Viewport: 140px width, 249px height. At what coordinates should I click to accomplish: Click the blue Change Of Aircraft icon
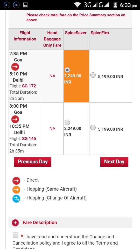pyautogui.click(x=16, y=198)
